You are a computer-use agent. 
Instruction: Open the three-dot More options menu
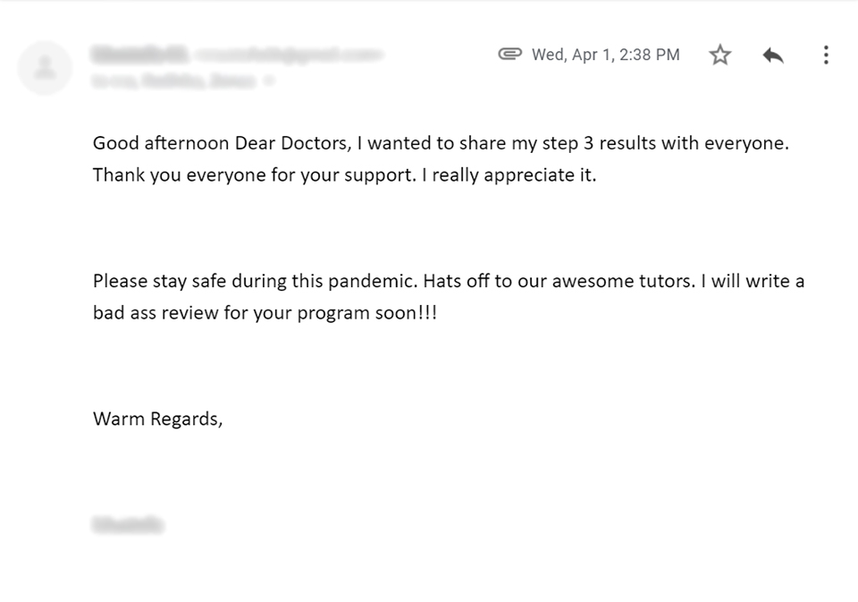pos(826,55)
